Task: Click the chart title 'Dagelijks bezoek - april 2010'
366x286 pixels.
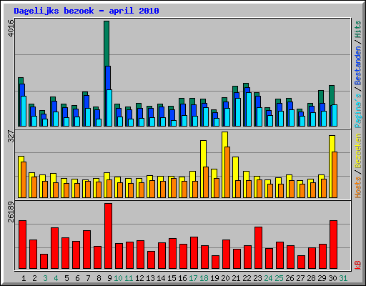Action: point(86,11)
